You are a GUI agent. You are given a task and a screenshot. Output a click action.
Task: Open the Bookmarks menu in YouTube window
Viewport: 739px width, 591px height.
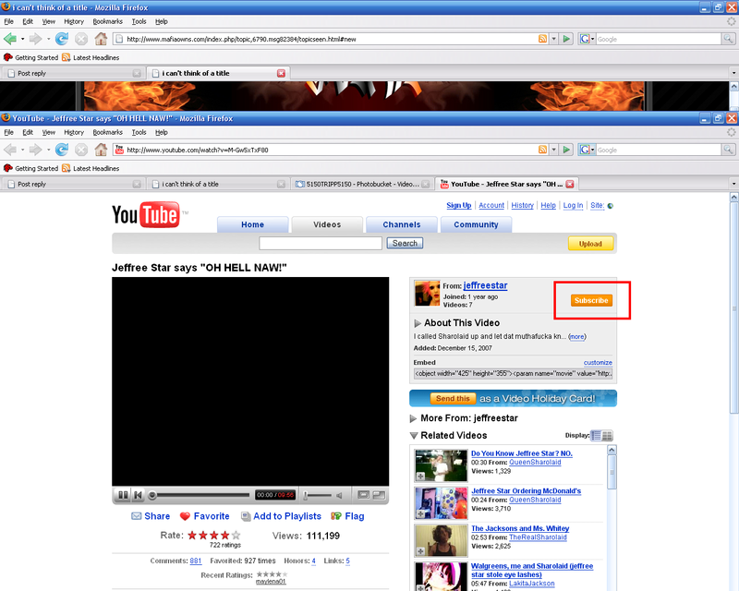(107, 132)
